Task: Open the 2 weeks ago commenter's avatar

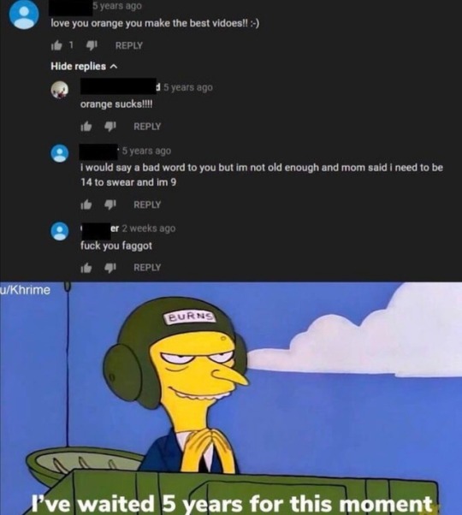Action: click(x=59, y=231)
